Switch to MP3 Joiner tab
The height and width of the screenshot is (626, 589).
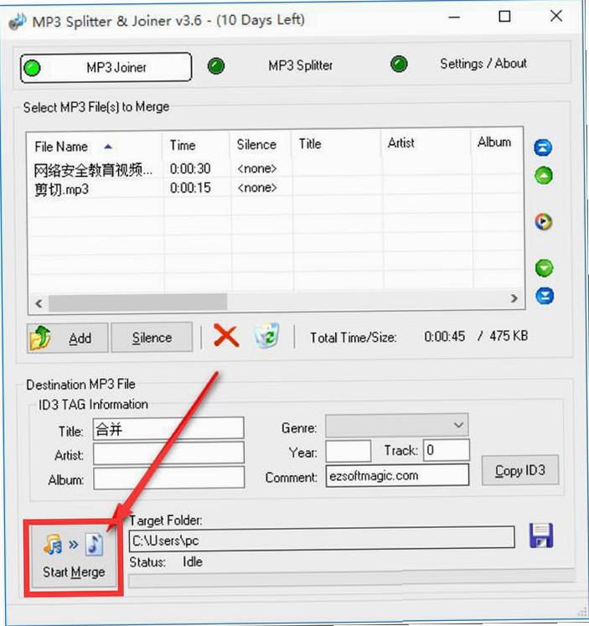(x=106, y=67)
